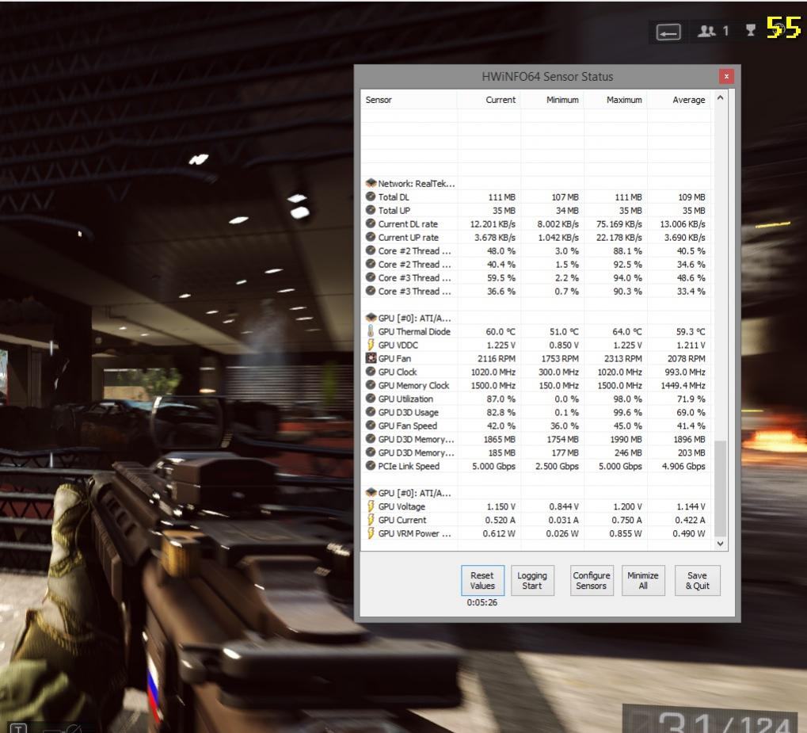Click the GPU Clock sensor icon
Screen dimensions: 807x733
(x=370, y=372)
